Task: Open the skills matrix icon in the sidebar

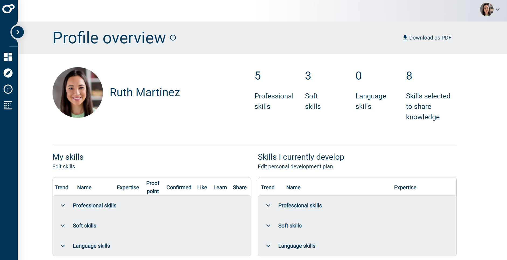Action: coord(8,105)
